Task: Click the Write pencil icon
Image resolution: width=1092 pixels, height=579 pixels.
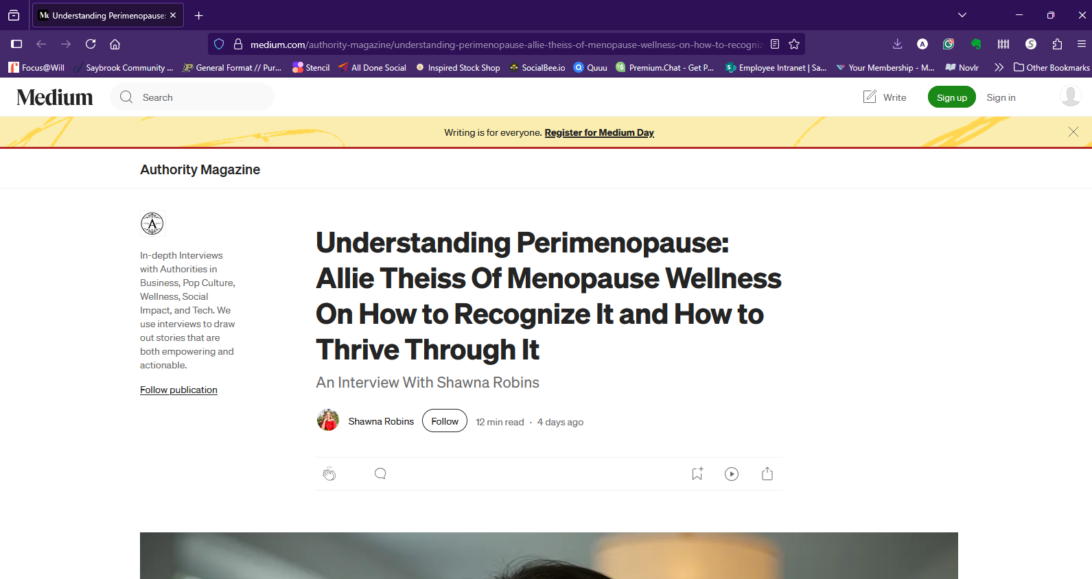Action: click(870, 97)
